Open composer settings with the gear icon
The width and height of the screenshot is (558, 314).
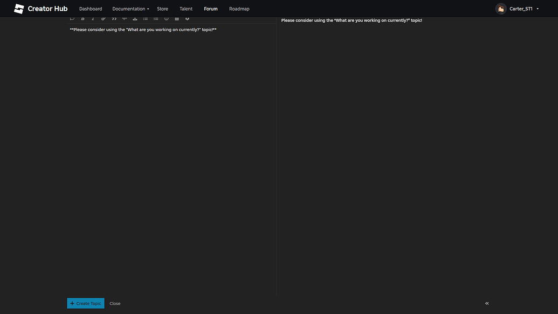187,18
